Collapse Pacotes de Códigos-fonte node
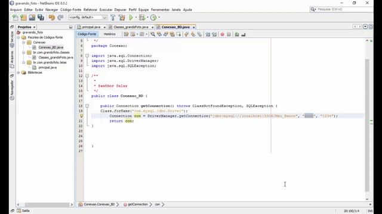 click(x=19, y=37)
